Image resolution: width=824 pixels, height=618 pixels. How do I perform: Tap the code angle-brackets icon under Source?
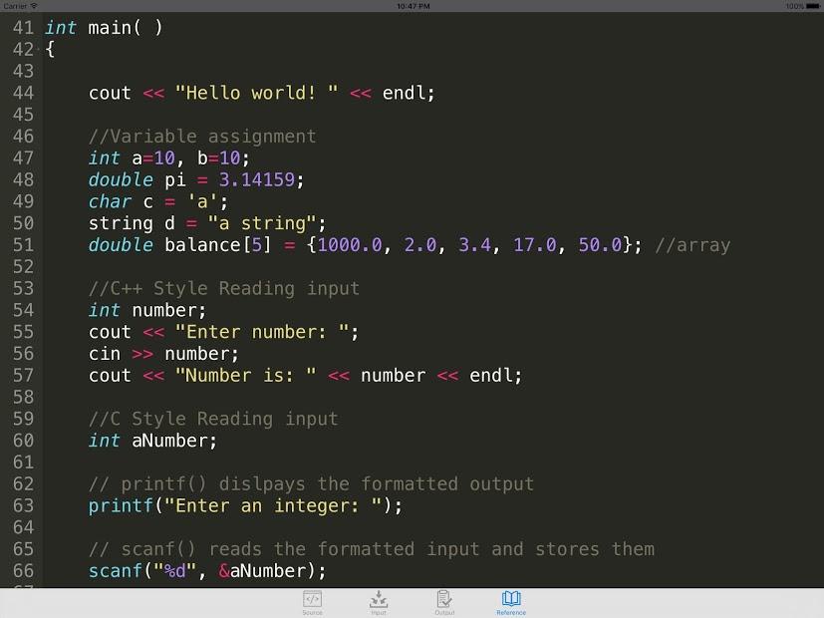[x=313, y=598]
